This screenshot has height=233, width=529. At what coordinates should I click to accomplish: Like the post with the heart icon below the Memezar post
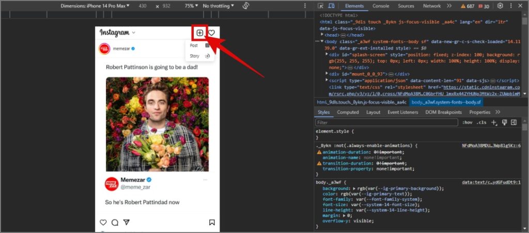pyautogui.click(x=103, y=222)
